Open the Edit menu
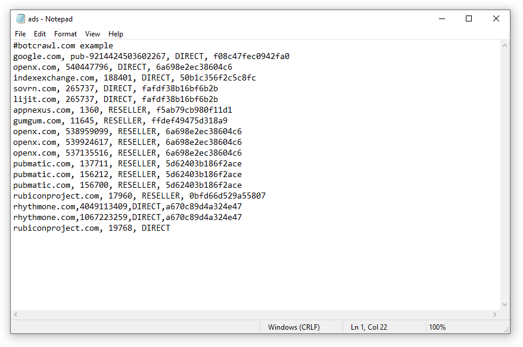Image resolution: width=523 pixels, height=347 pixels. tap(40, 34)
